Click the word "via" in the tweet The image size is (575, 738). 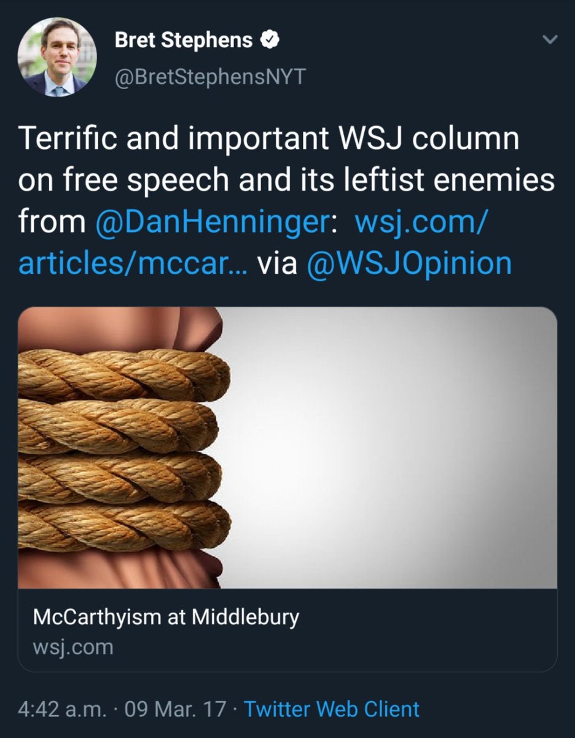[276, 263]
